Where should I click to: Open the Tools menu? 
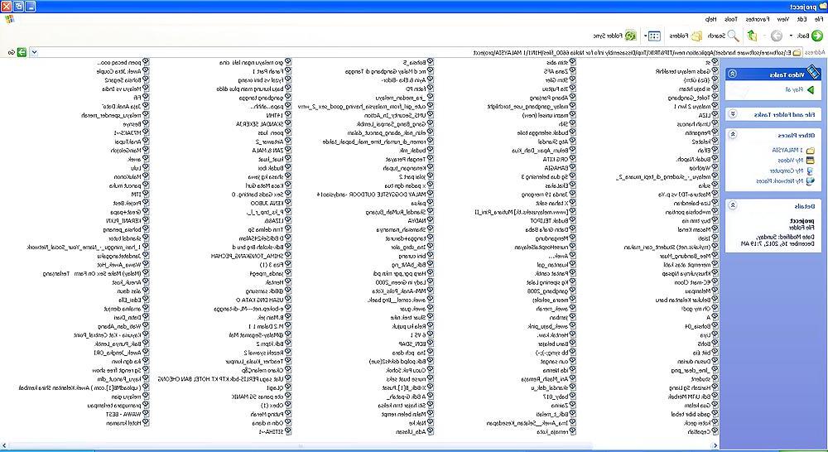[x=730, y=19]
